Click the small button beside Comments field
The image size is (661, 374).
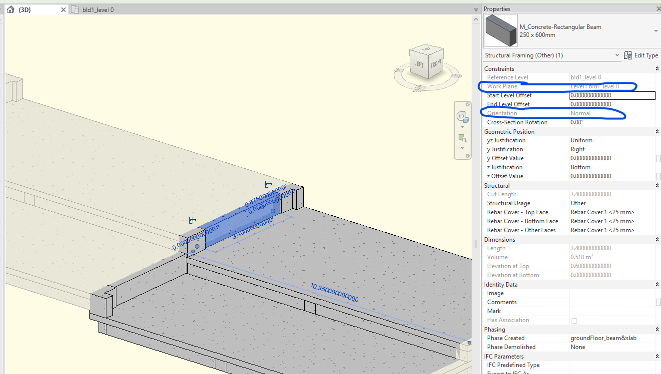click(x=659, y=302)
